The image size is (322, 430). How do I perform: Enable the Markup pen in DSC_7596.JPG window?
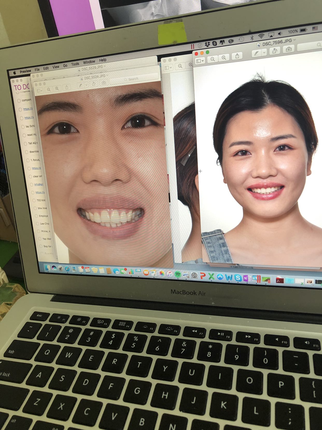[257, 53]
